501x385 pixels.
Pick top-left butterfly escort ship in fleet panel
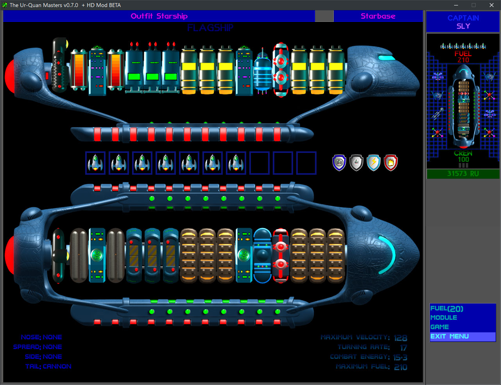tap(438, 76)
